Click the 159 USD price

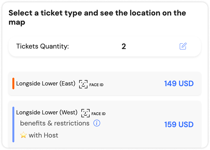[x=179, y=125]
